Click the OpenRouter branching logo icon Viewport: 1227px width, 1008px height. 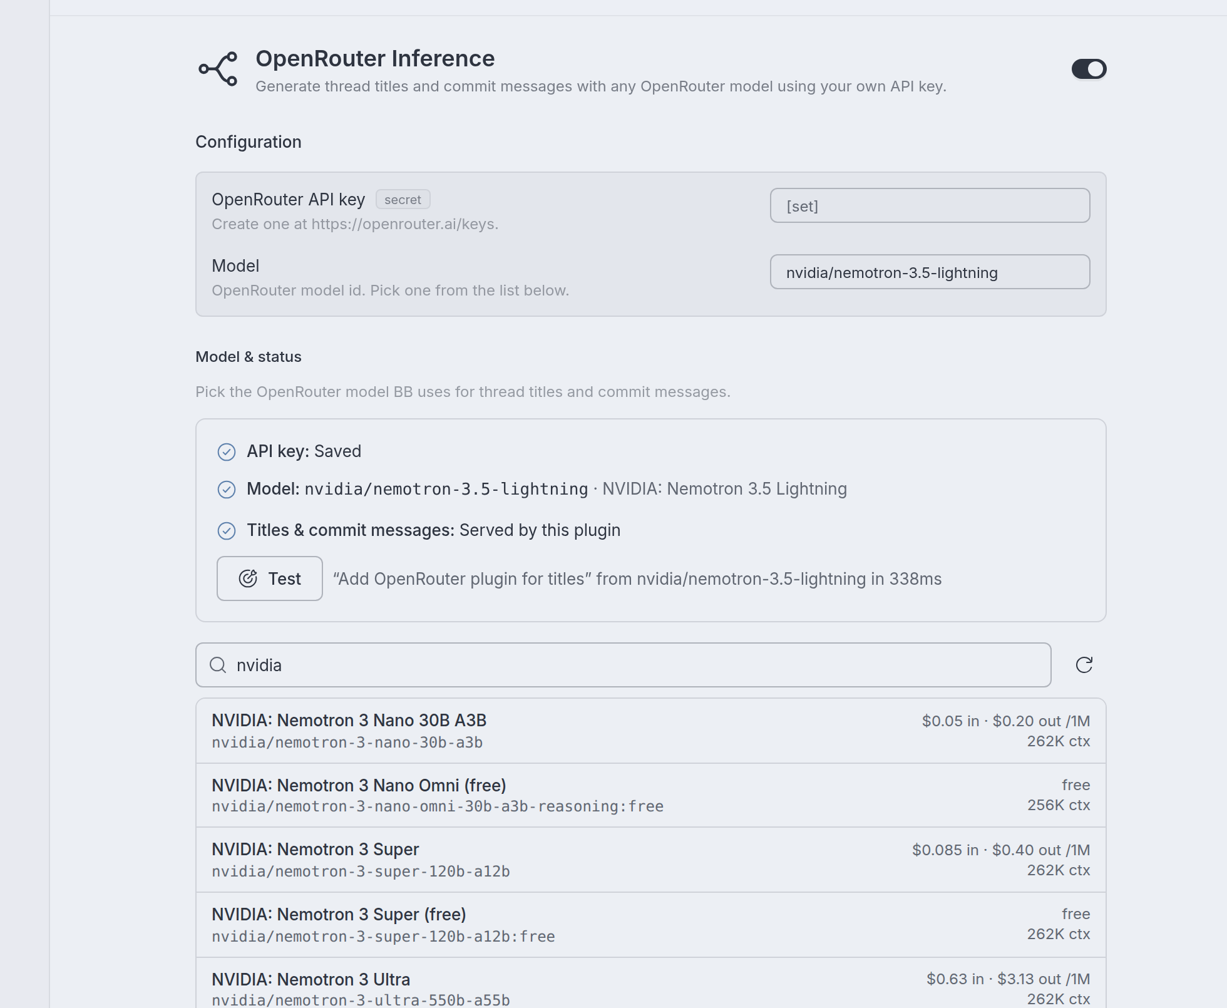[218, 69]
